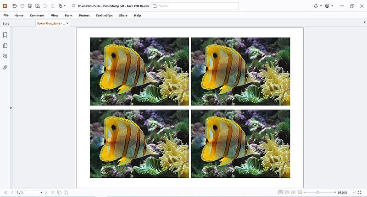
Task: Open the Comments panel in sidebar
Action: click(x=5, y=56)
